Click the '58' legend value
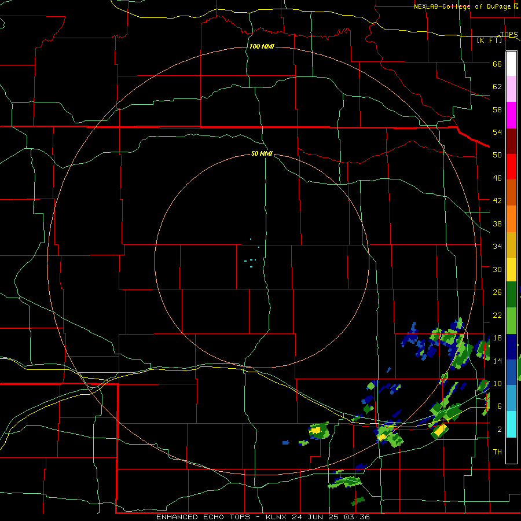This screenshot has height=521, width=521. 497,109
